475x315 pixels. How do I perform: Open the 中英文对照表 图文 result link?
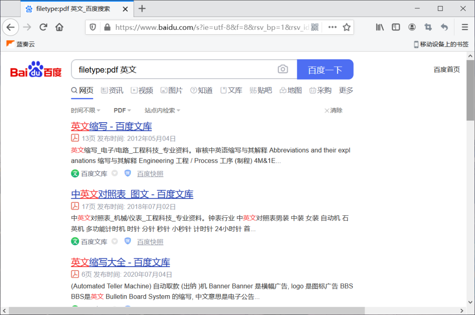pyautogui.click(x=132, y=194)
